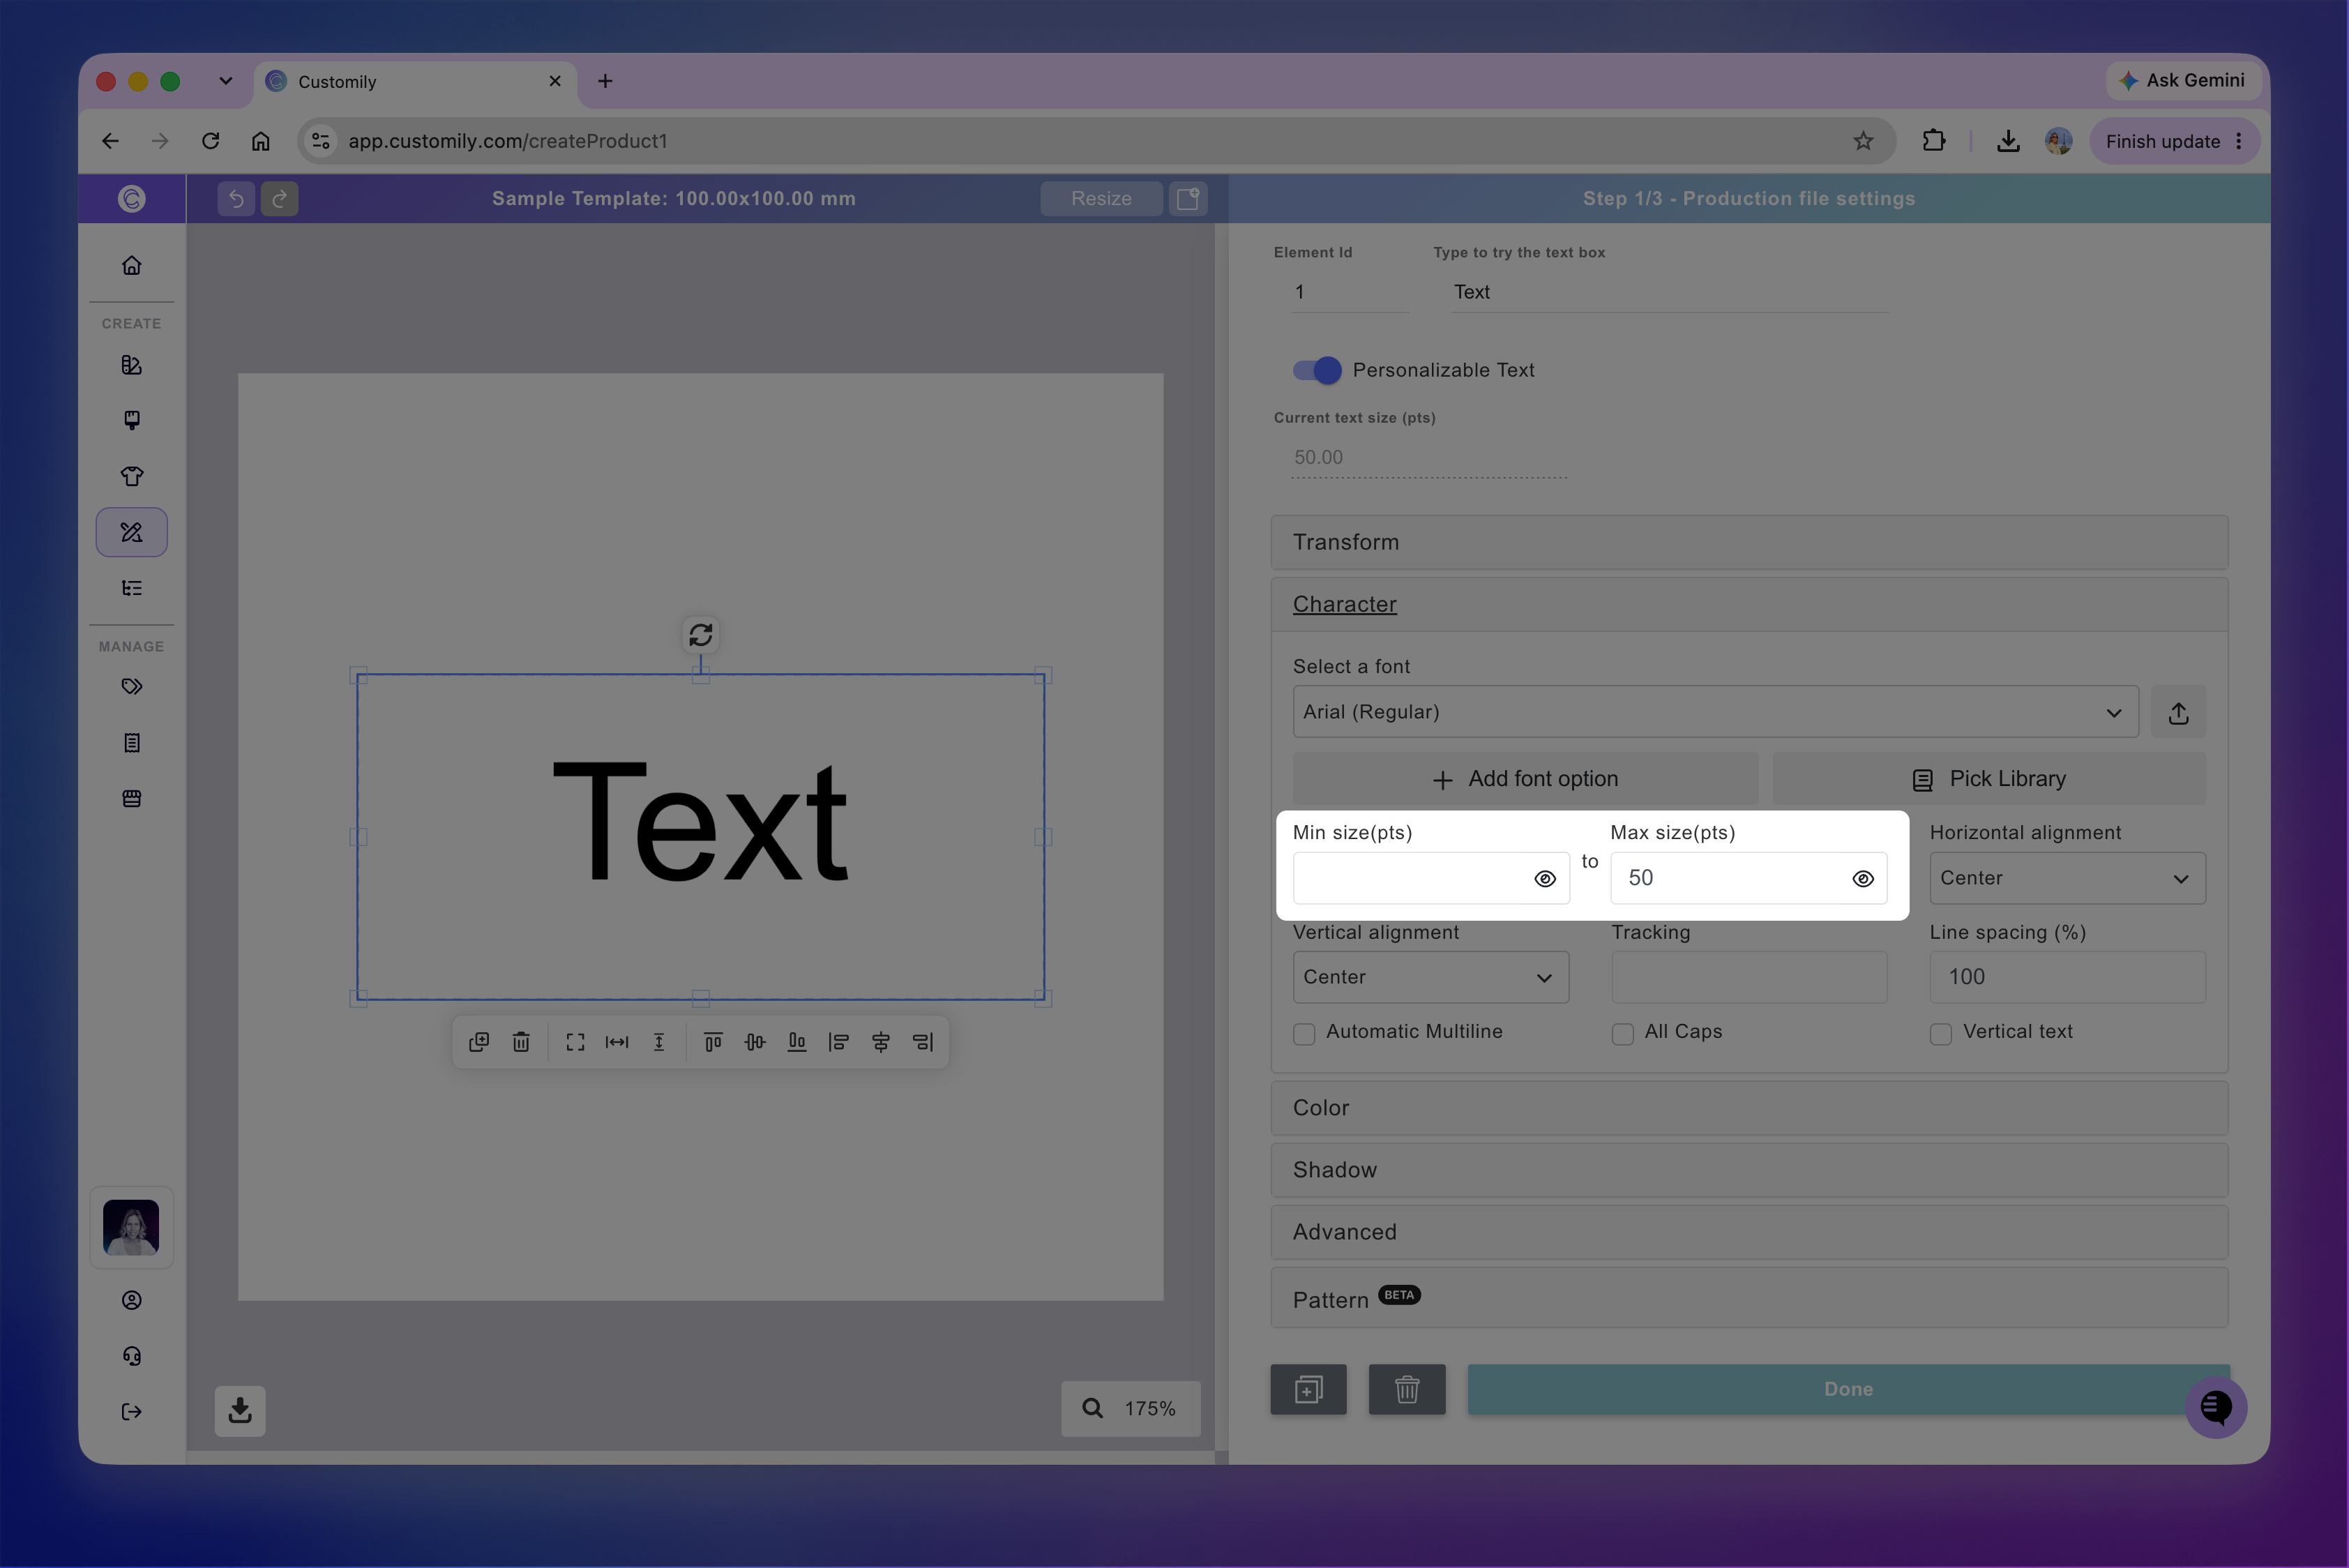Open the chat support bubble
Screen dimensions: 2349x1568
click(2216, 1408)
